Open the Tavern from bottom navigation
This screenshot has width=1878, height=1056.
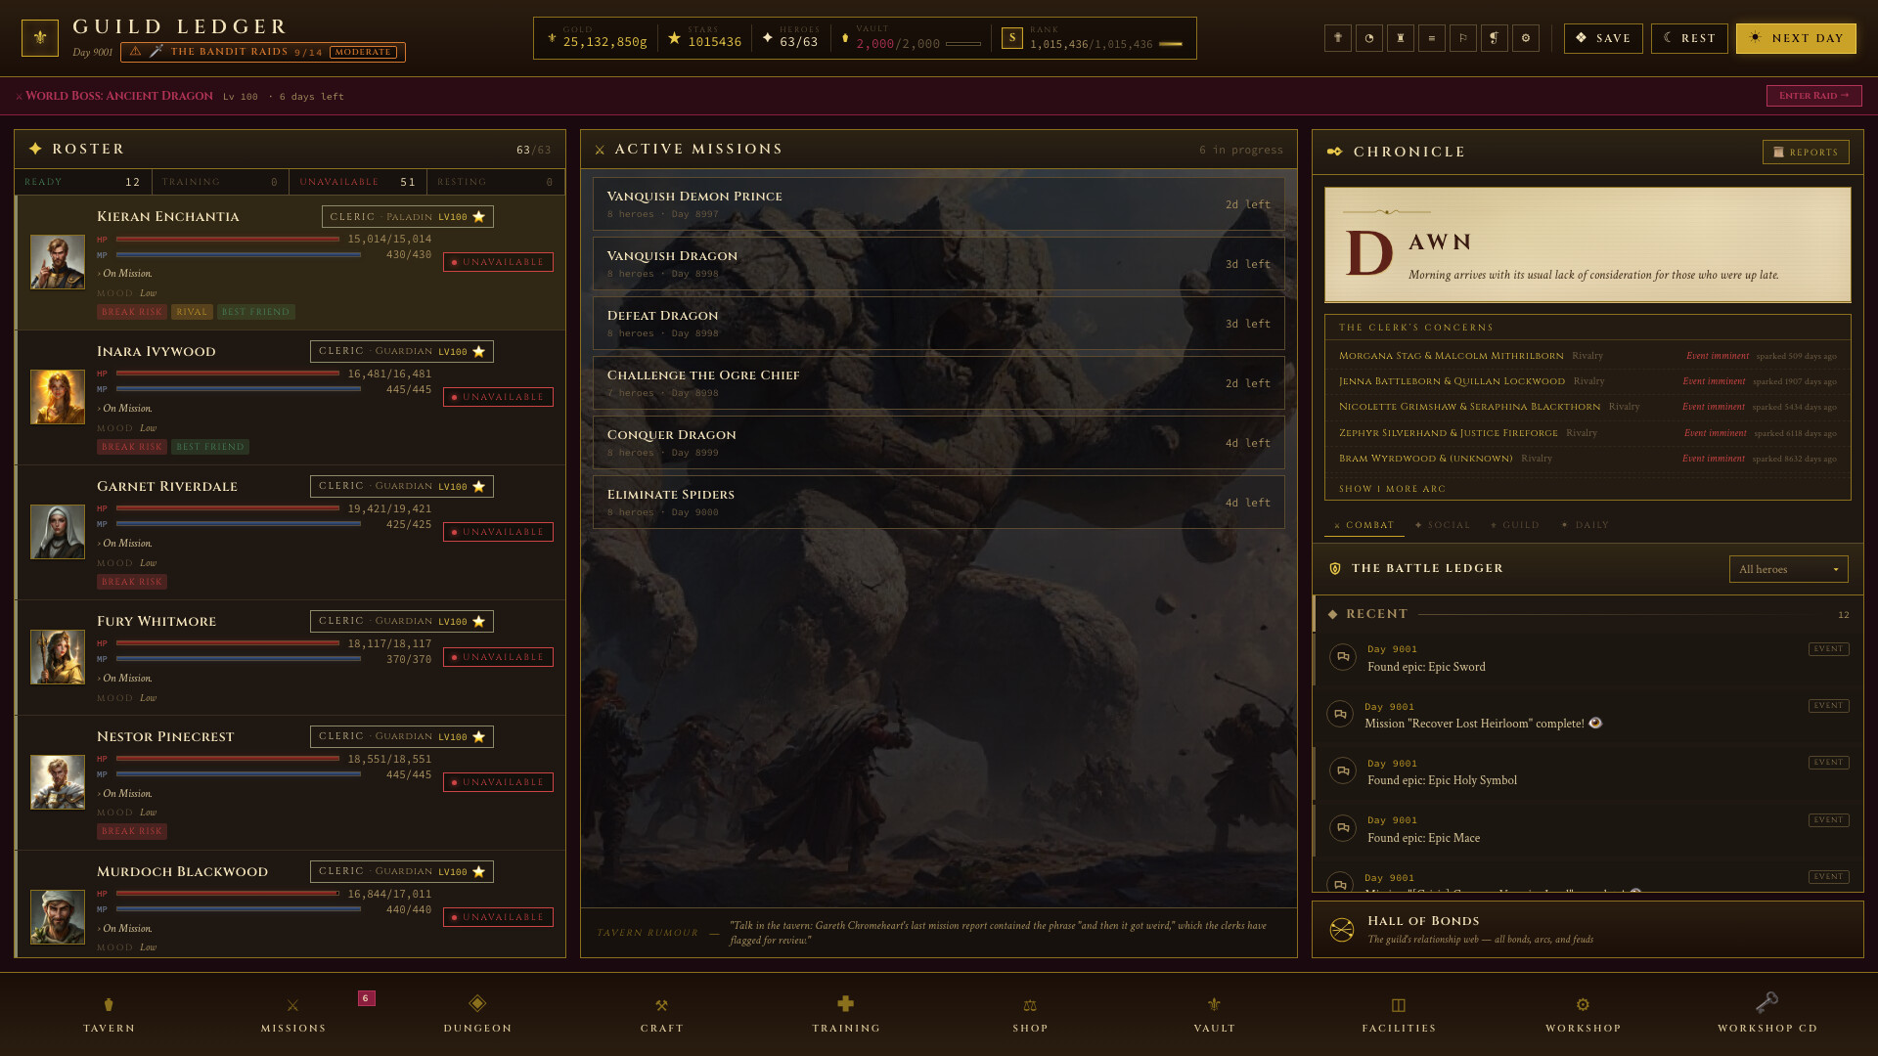[109, 1014]
